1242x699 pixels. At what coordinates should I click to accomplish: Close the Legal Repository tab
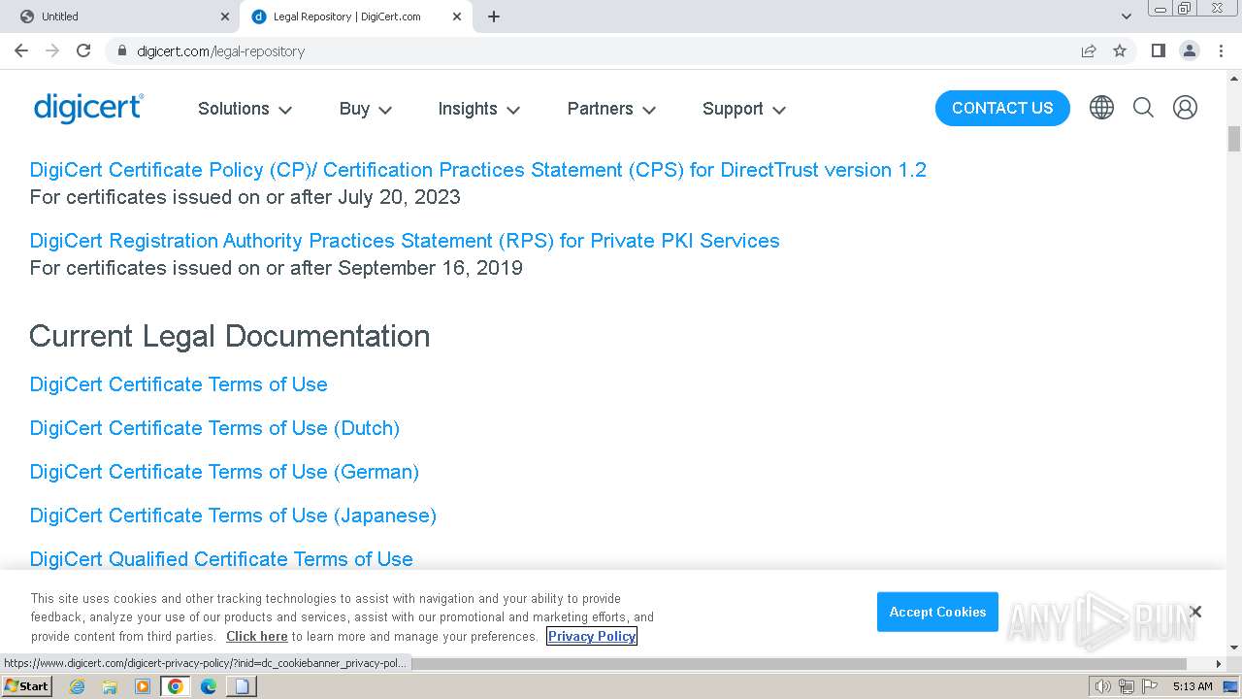pyautogui.click(x=457, y=17)
